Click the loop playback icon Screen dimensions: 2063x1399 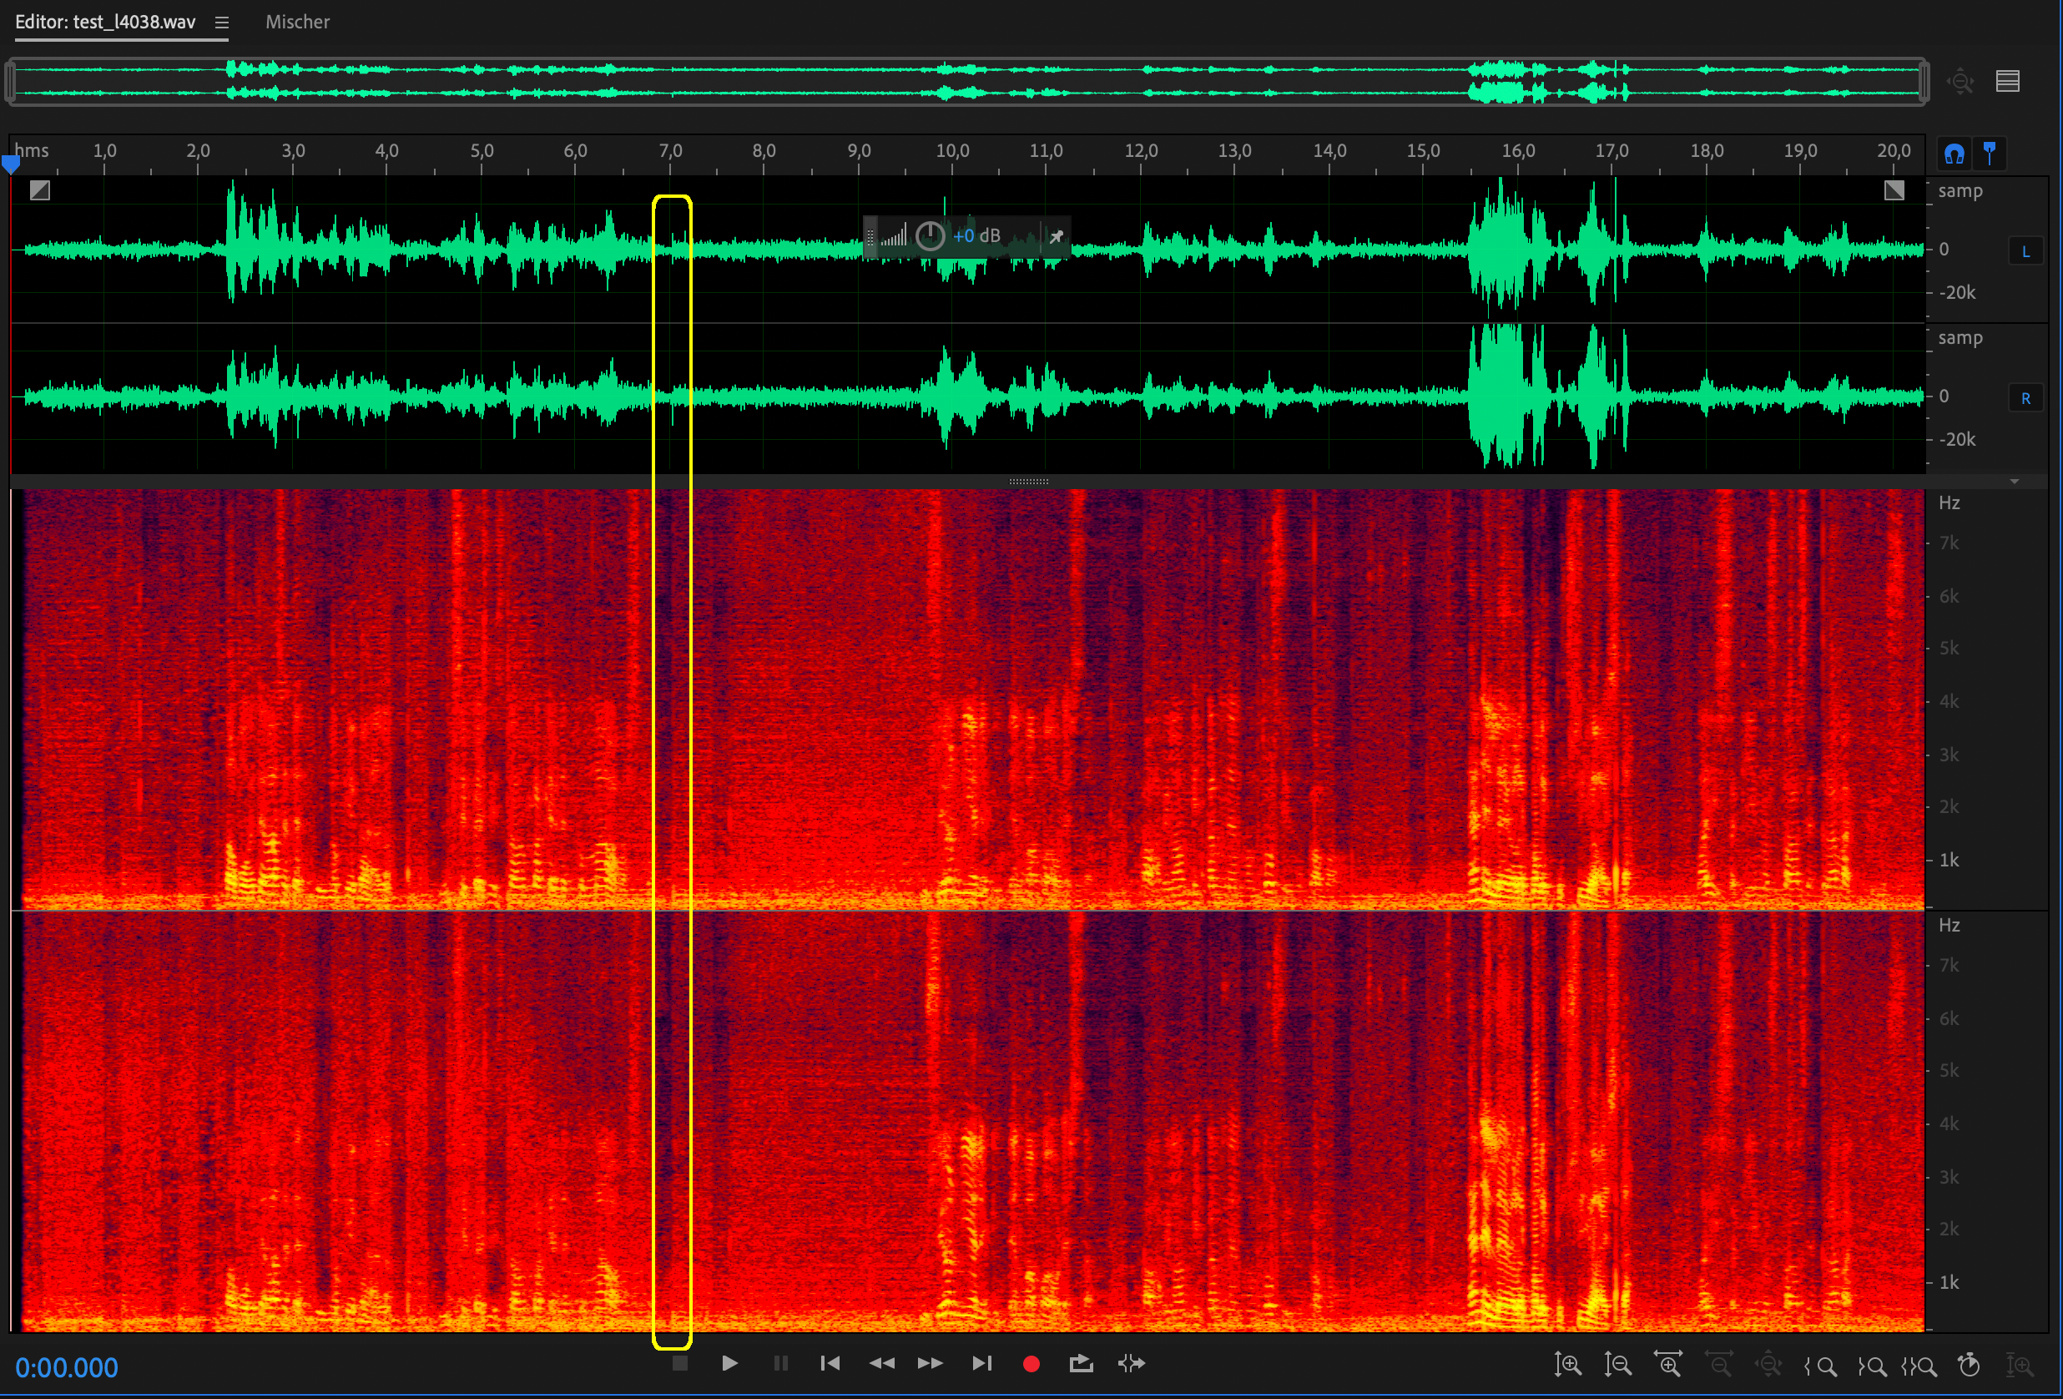coord(1081,1362)
